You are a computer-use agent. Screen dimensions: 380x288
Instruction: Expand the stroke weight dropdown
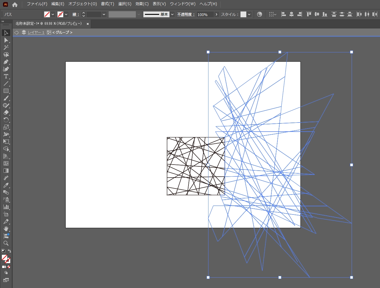click(x=104, y=15)
